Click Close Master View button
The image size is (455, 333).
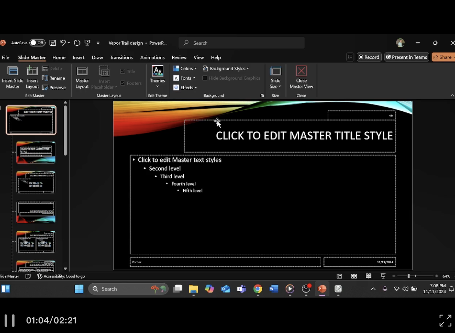point(301,78)
